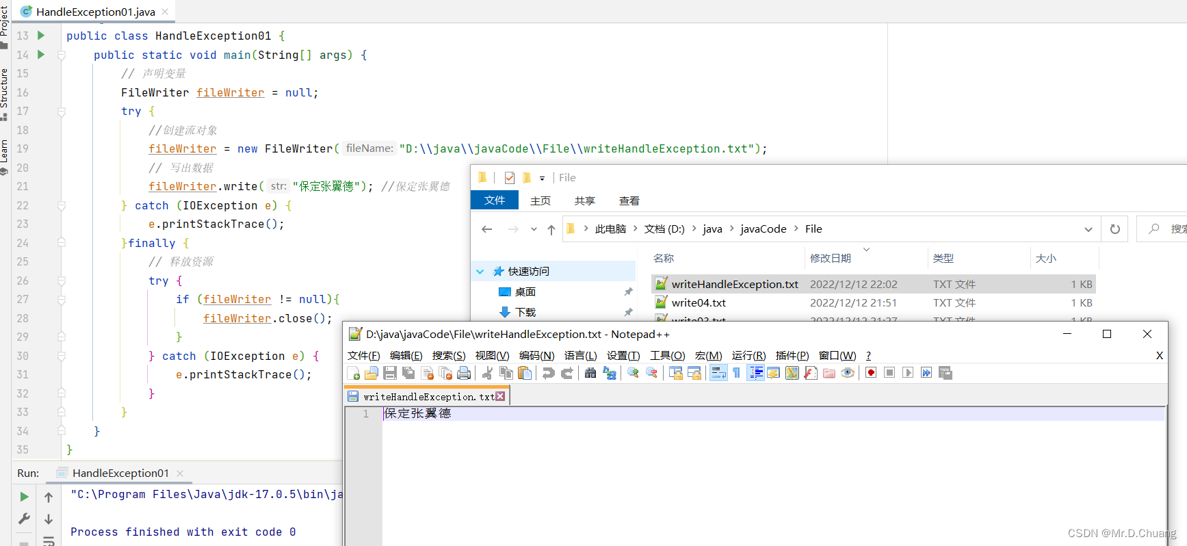Select the 文件 ribbon tab in Explorer
This screenshot has height=546, width=1187.
click(x=495, y=200)
